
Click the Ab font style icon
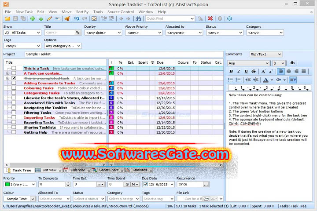[x=292, y=63]
